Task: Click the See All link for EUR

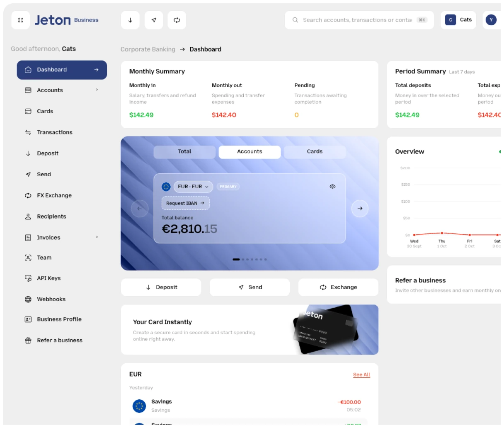Action: [361, 375]
